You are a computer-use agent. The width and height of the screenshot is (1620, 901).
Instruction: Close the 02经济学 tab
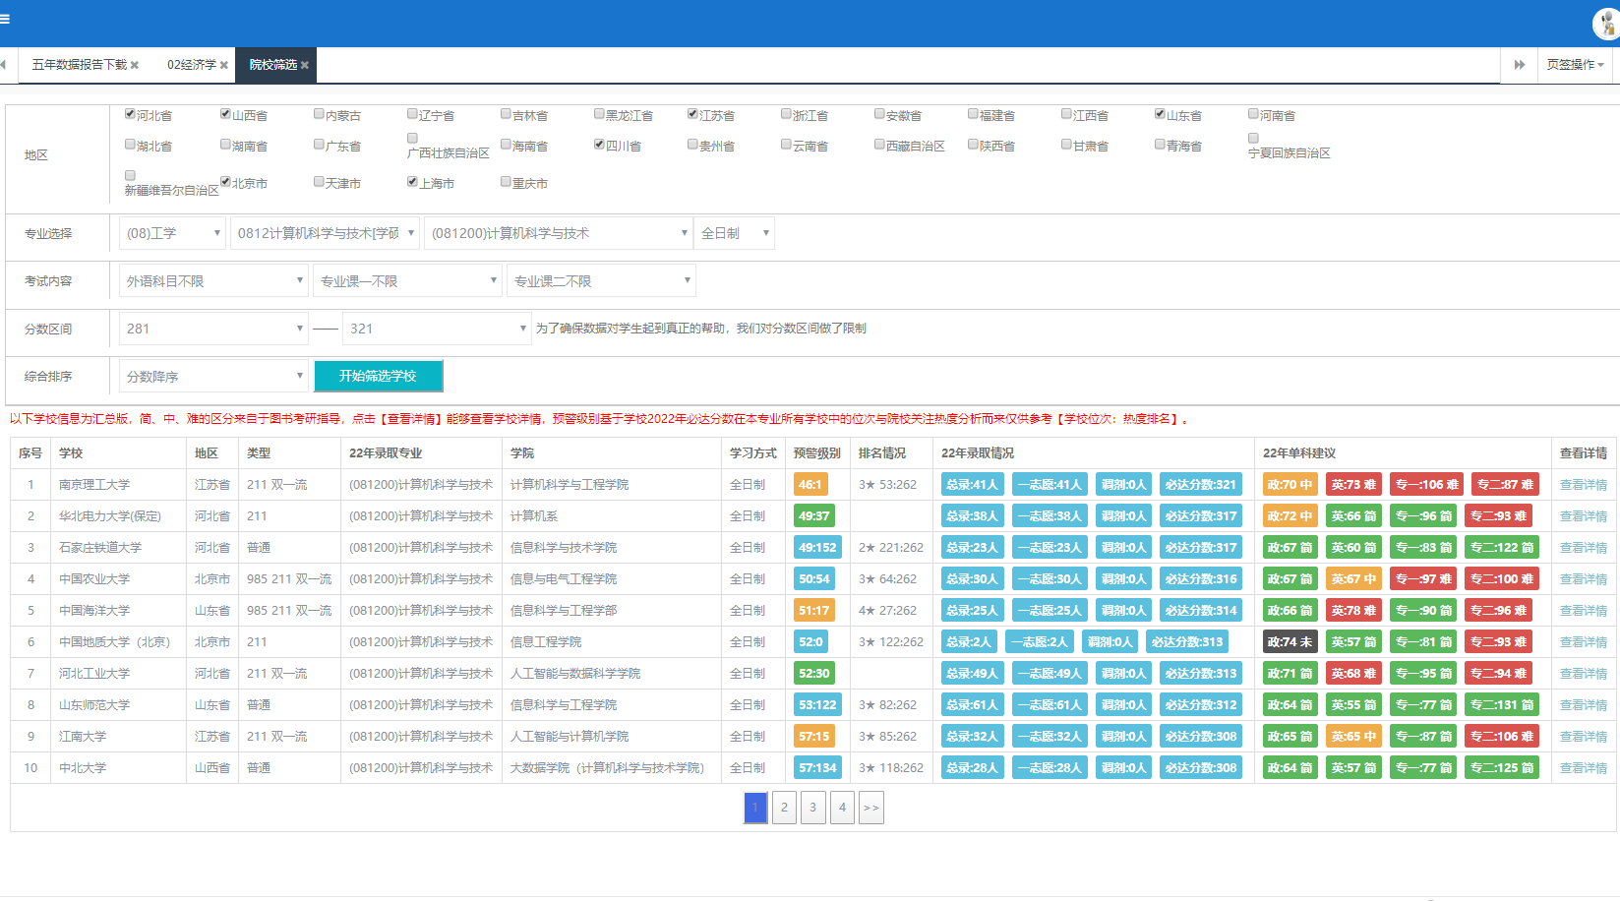(223, 65)
